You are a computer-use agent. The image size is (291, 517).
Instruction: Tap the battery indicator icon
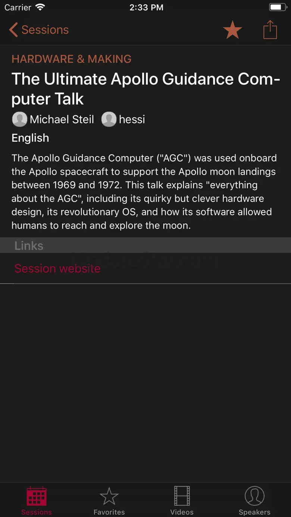coord(277,7)
